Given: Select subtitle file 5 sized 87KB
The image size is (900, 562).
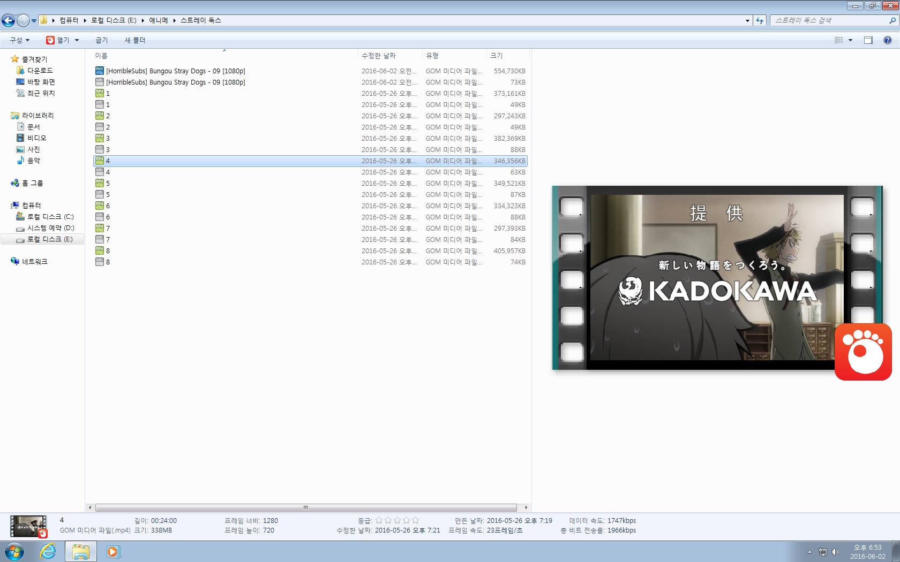Looking at the screenshot, I should tap(311, 194).
